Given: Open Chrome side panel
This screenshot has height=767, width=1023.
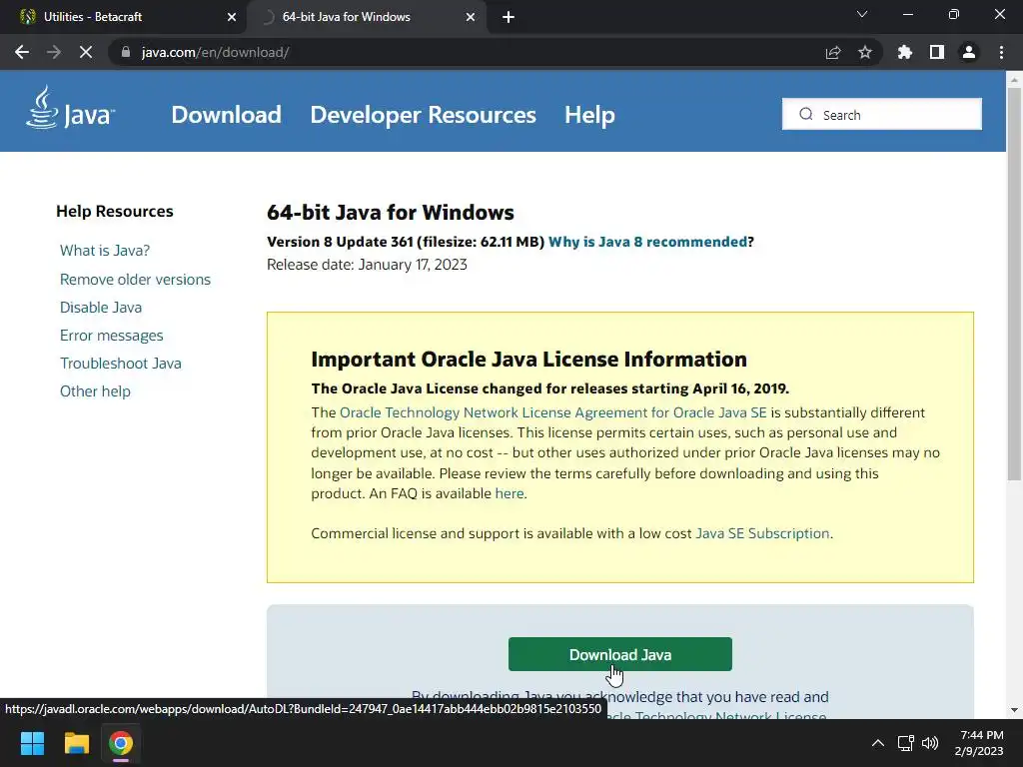Looking at the screenshot, I should point(937,52).
